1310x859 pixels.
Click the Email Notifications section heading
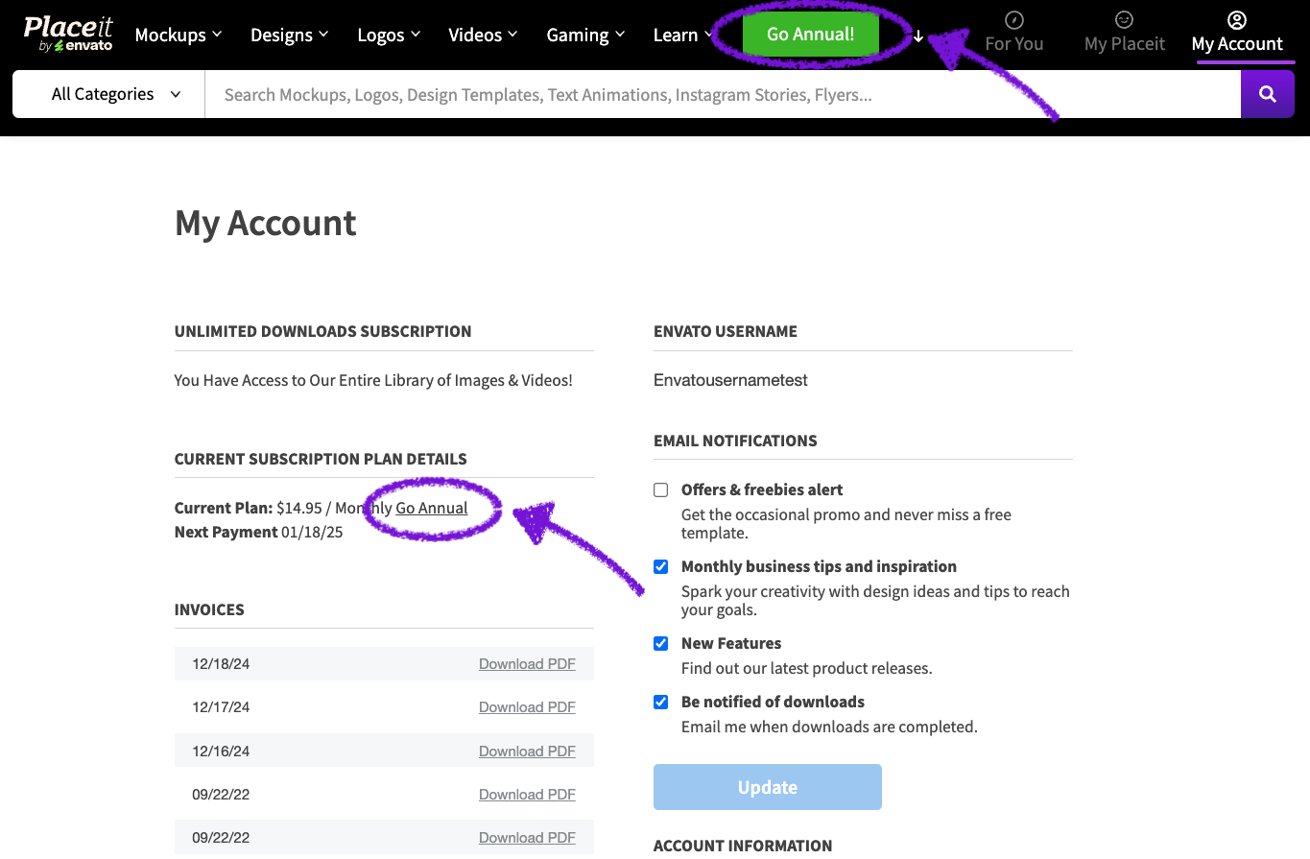735,441
